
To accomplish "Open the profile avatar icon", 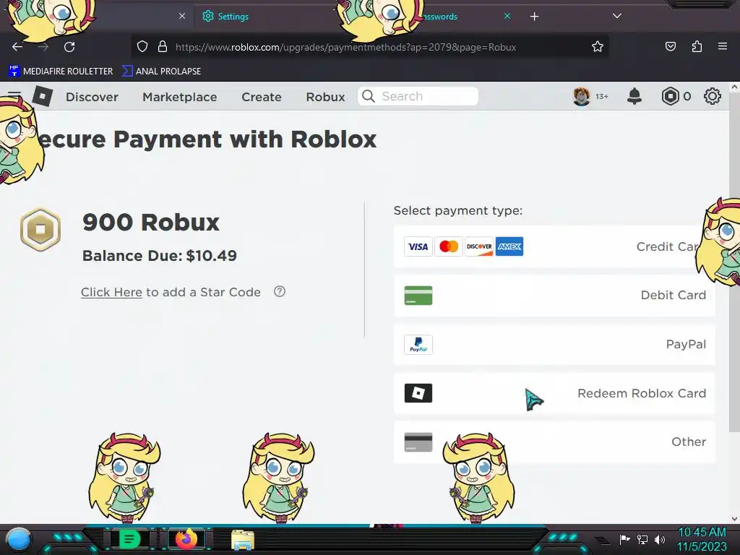I will pos(582,96).
